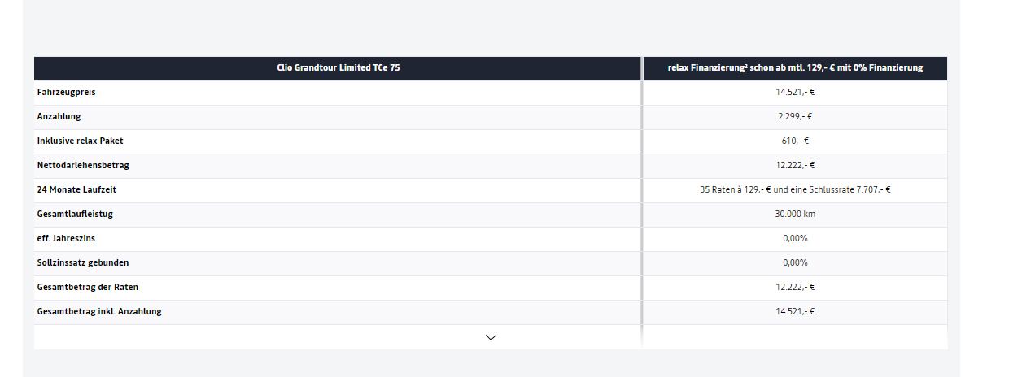The width and height of the screenshot is (1022, 377).
Task: Select the Nettodarlehensbetrag row label
Action: point(83,166)
